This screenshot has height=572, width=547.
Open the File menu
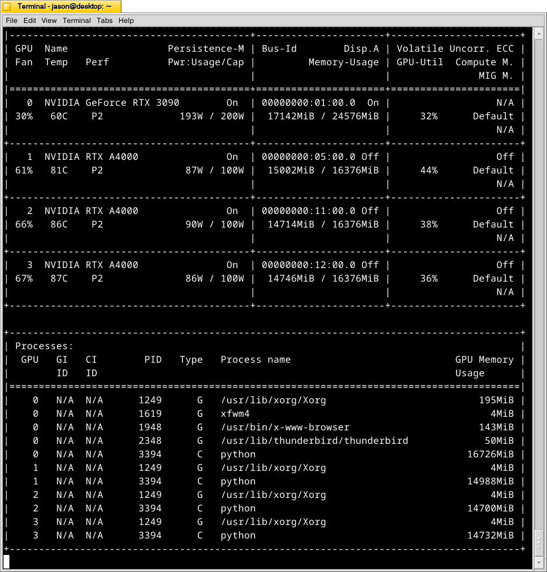(x=11, y=20)
